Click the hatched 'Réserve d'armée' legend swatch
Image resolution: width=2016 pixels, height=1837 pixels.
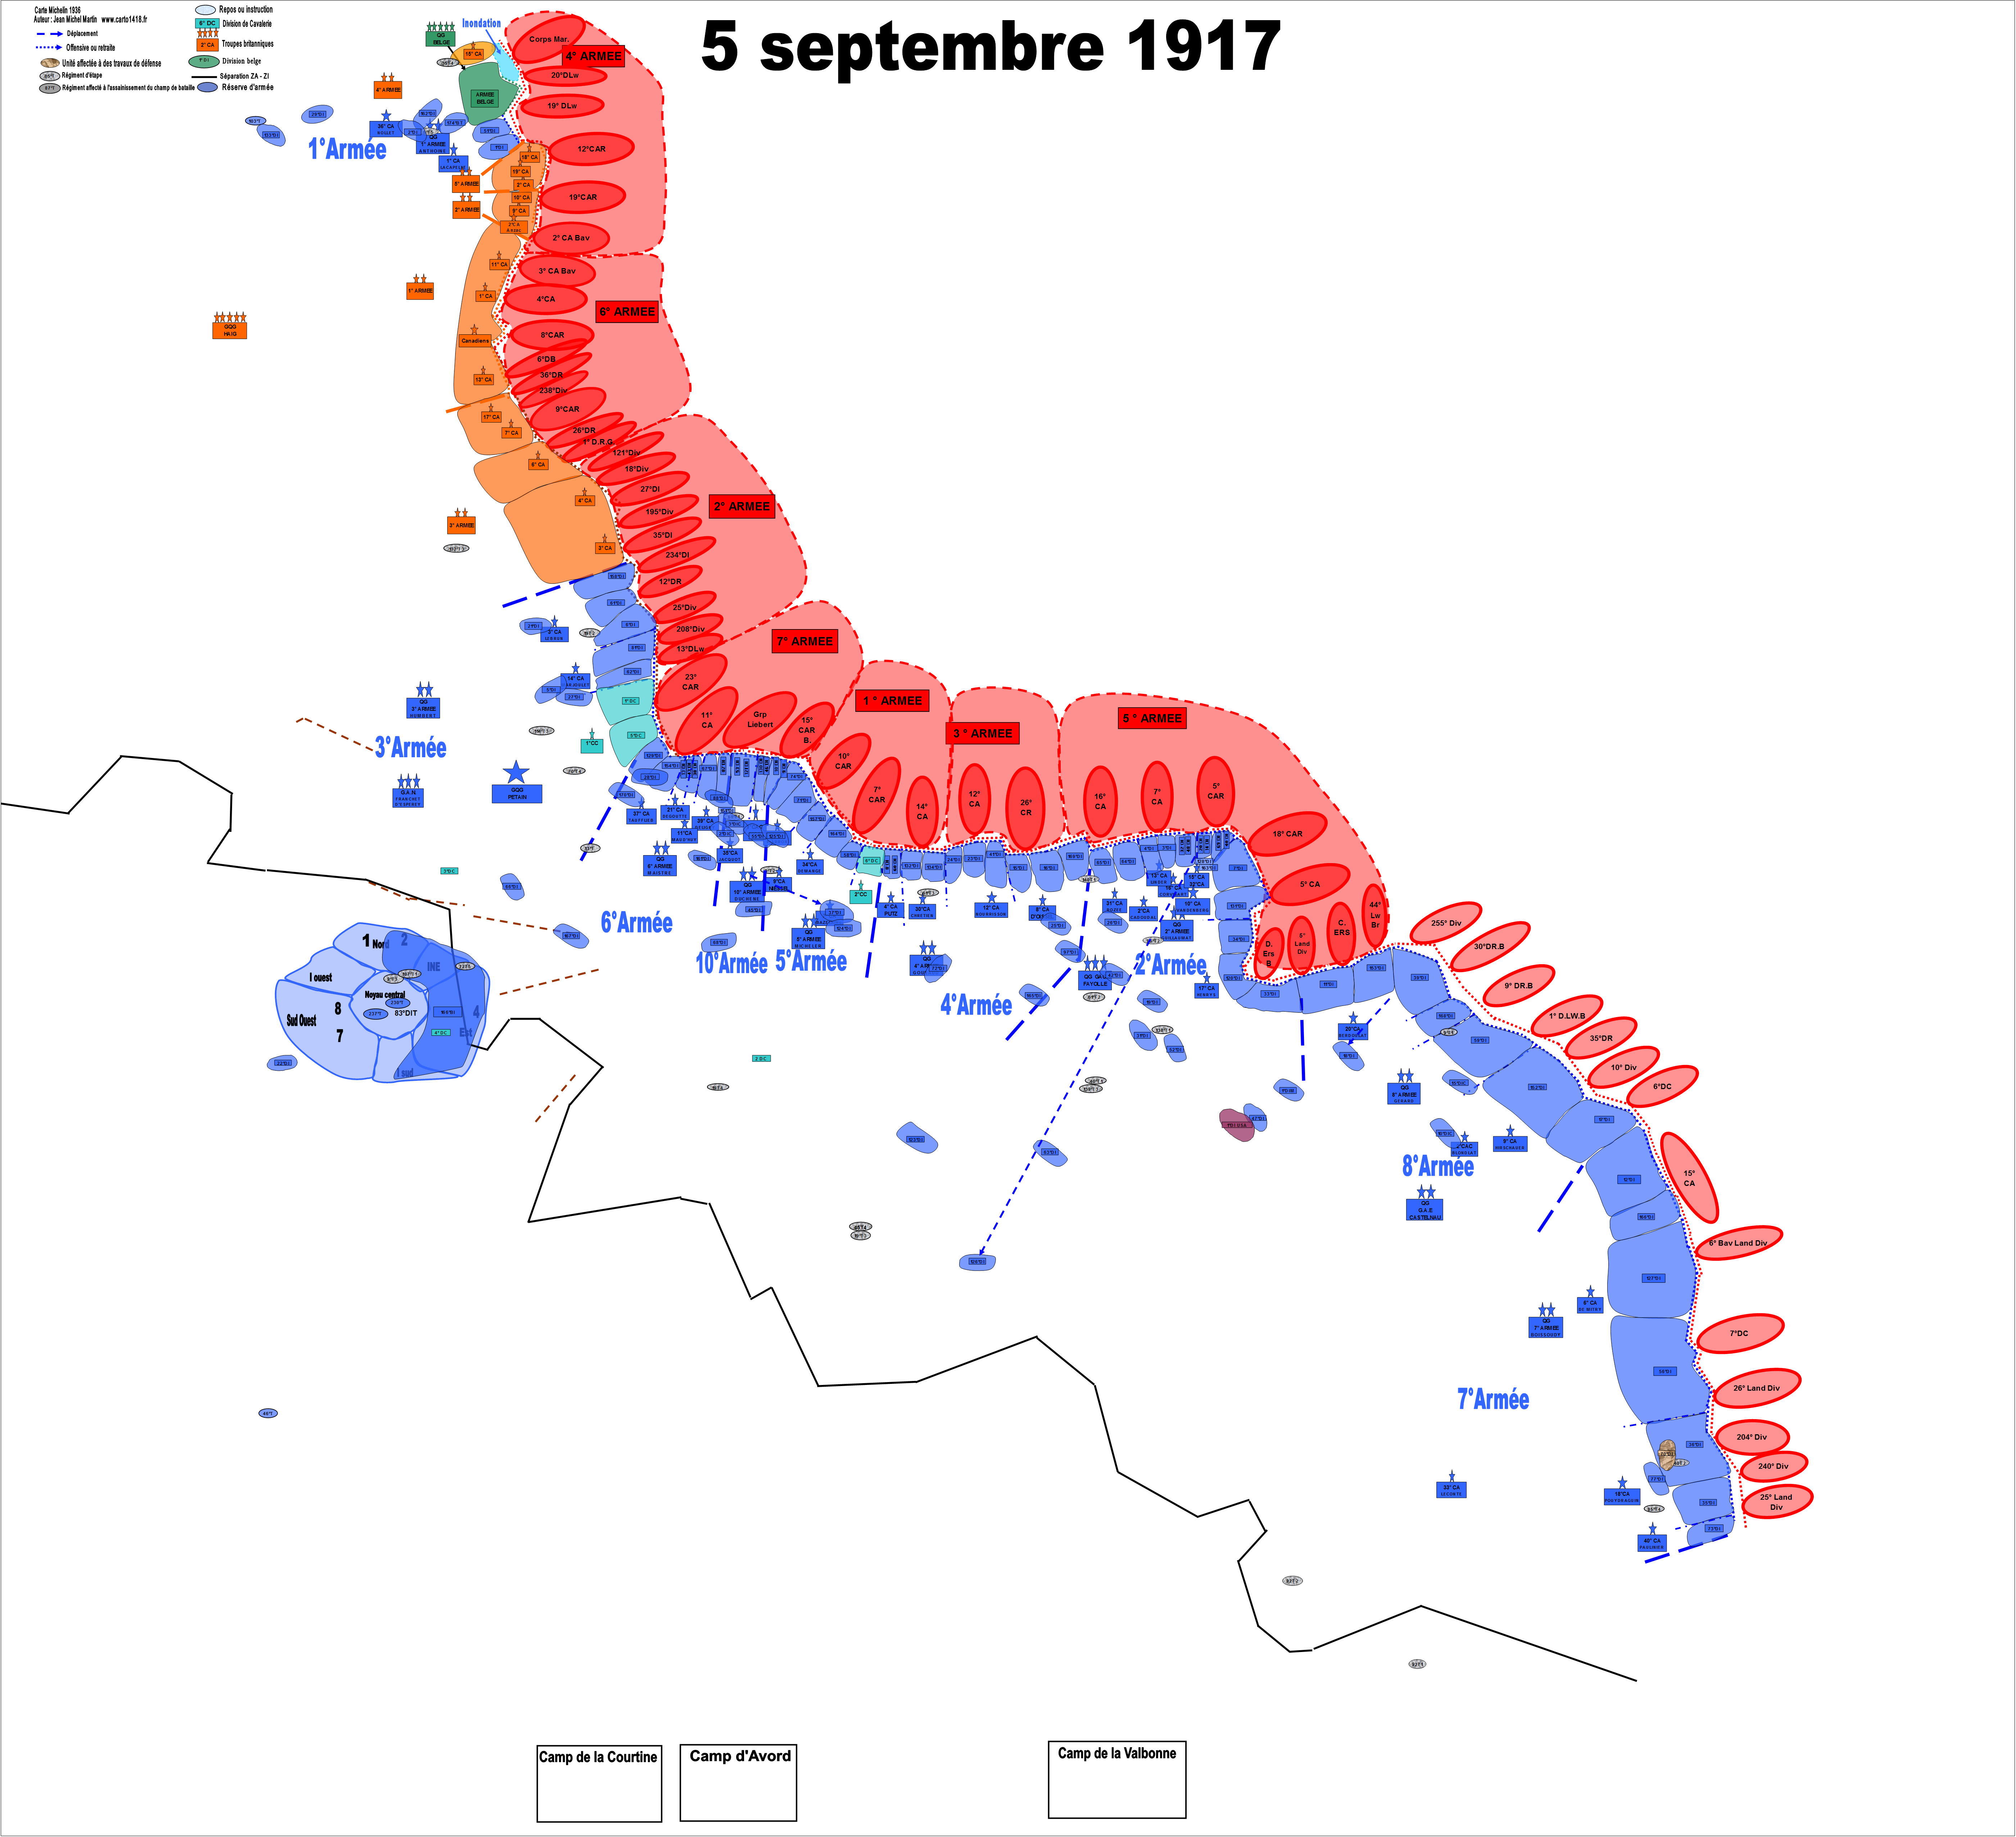point(207,87)
